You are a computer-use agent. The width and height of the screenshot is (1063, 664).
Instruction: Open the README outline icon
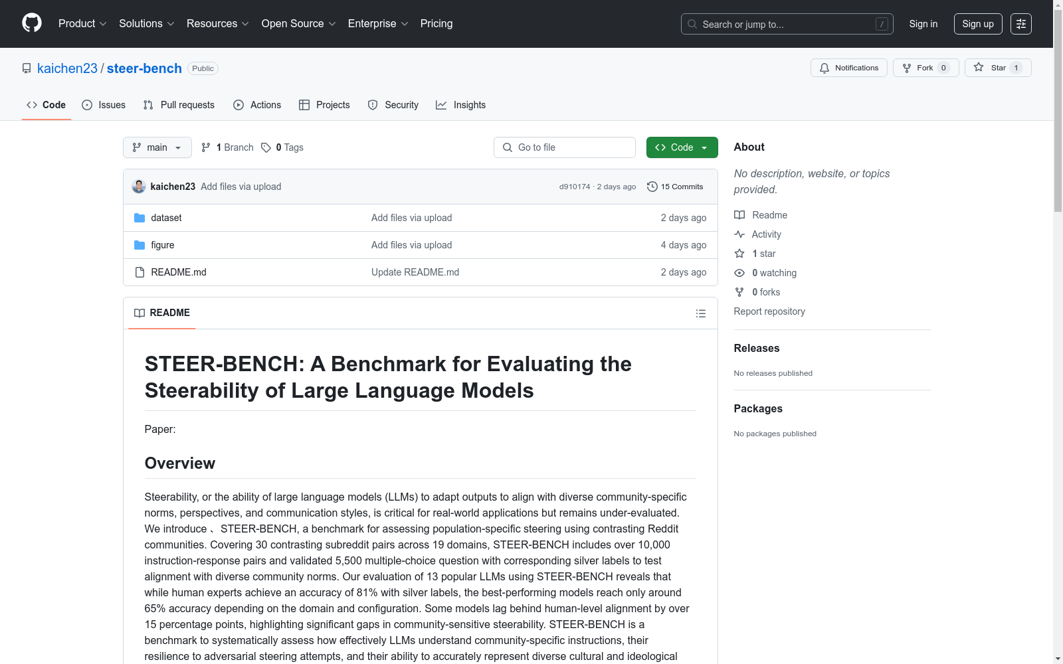pos(700,313)
